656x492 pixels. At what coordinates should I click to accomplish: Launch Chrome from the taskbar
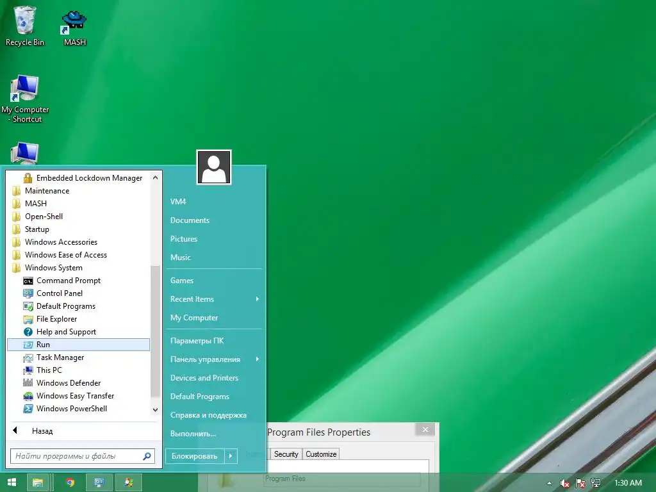point(70,482)
